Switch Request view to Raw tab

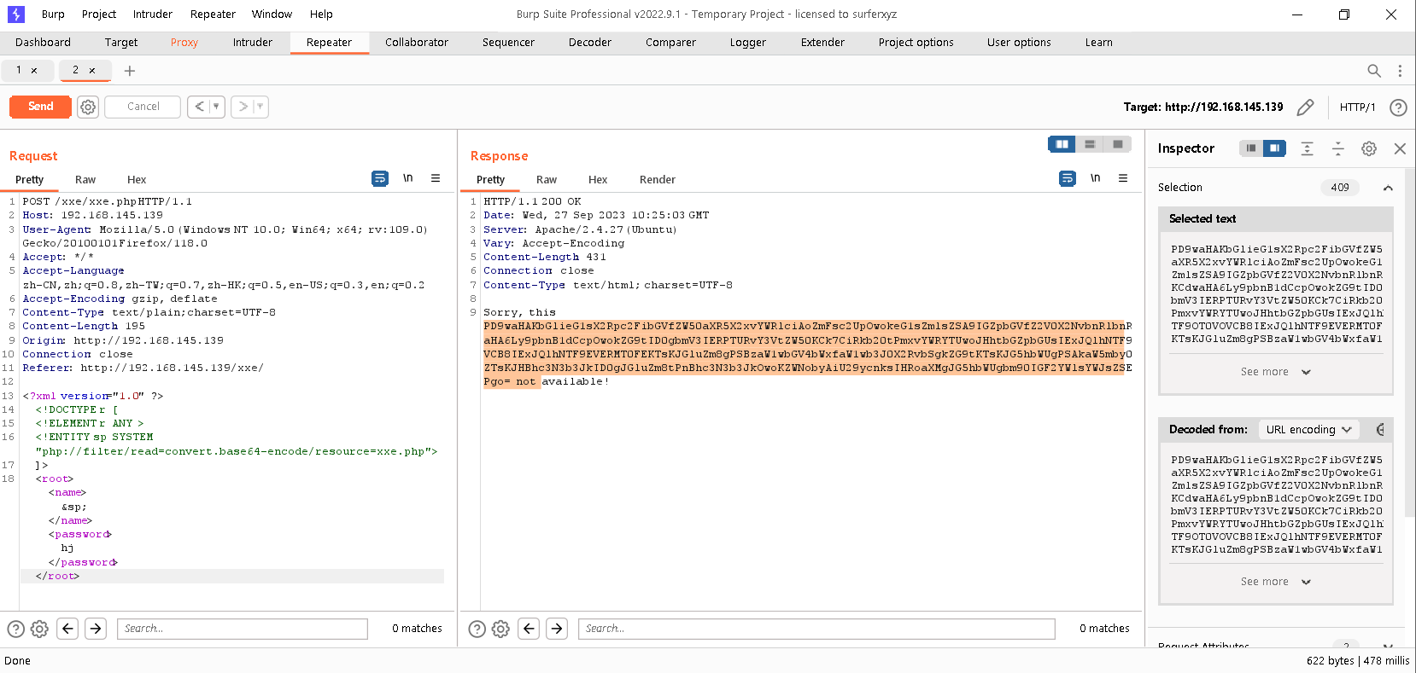[85, 180]
